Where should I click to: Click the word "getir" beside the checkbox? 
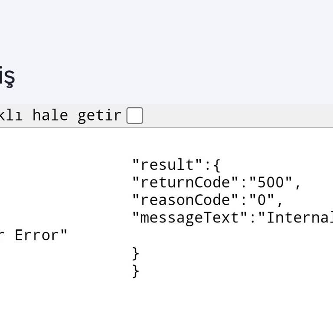tap(99, 116)
